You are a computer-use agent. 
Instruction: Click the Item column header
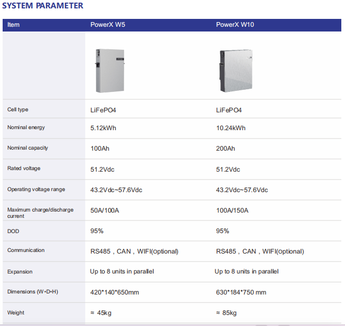(14, 25)
